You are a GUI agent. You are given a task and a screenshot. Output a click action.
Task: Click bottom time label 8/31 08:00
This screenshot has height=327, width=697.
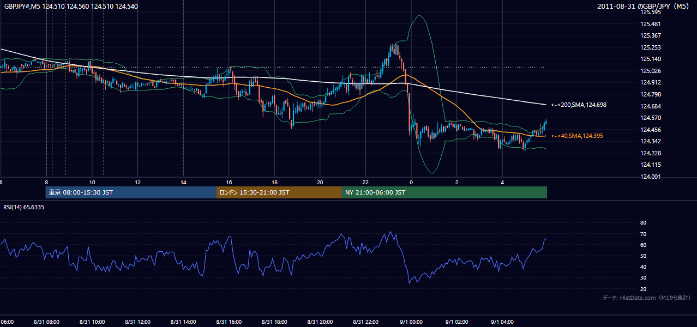tap(46, 322)
